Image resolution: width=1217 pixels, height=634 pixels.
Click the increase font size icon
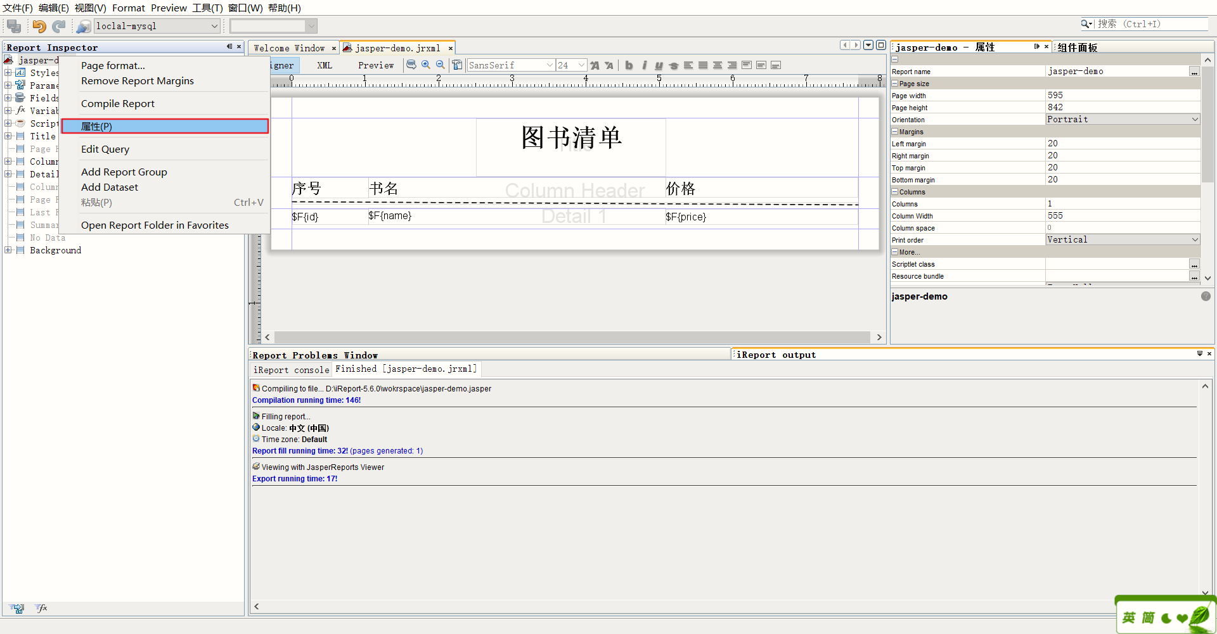[595, 65]
